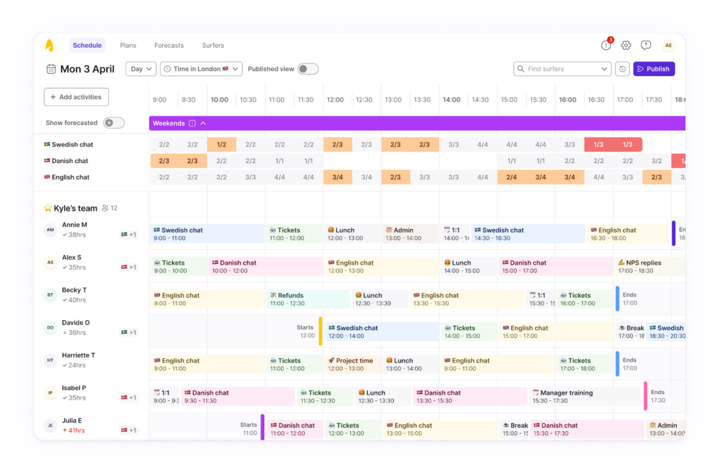Click Julia E's JE avatar

coord(51,426)
